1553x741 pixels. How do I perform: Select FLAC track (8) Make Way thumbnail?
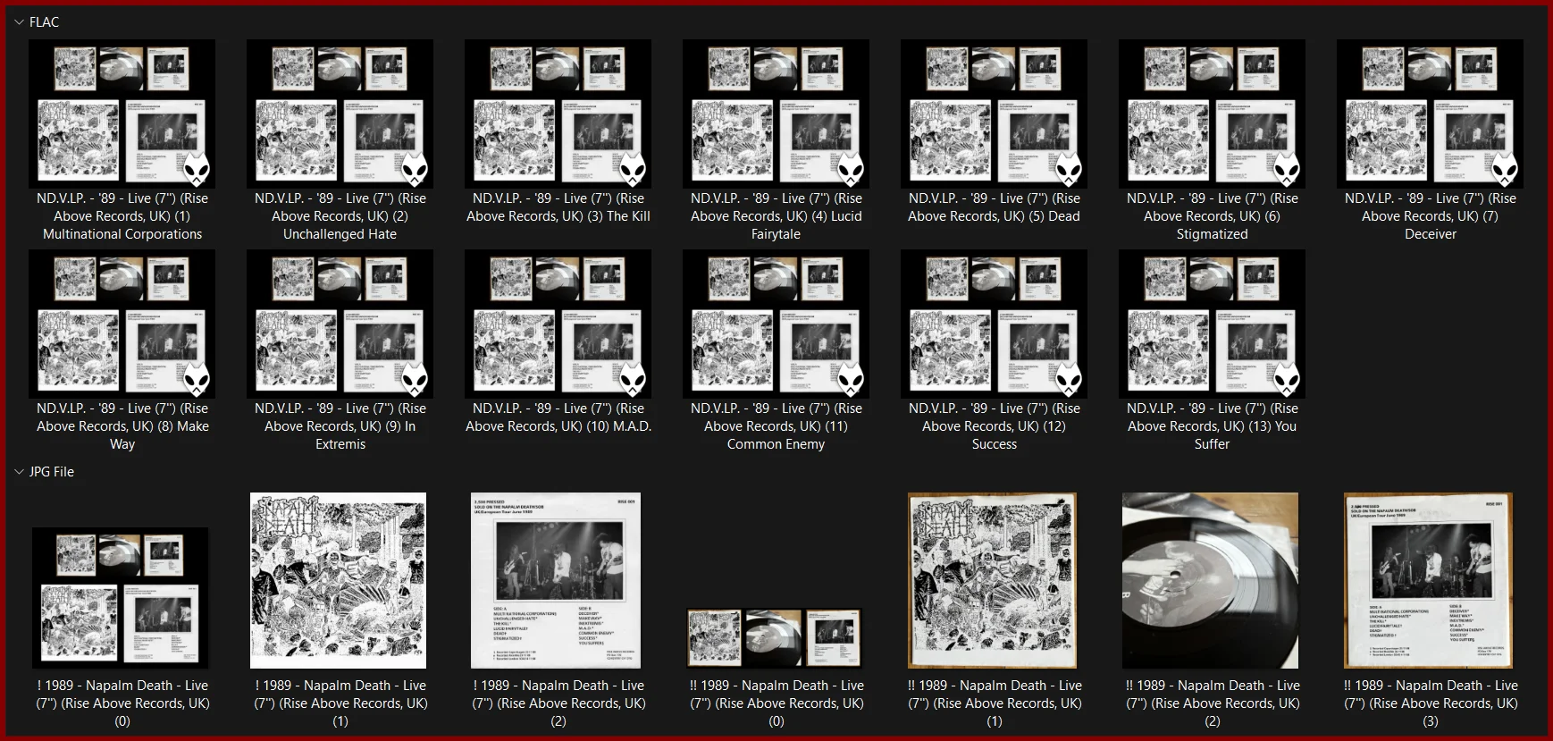point(122,324)
